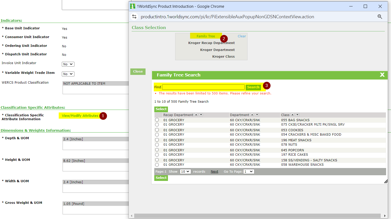Open the Go To Page dropdown
391x219 pixels.
point(248,171)
